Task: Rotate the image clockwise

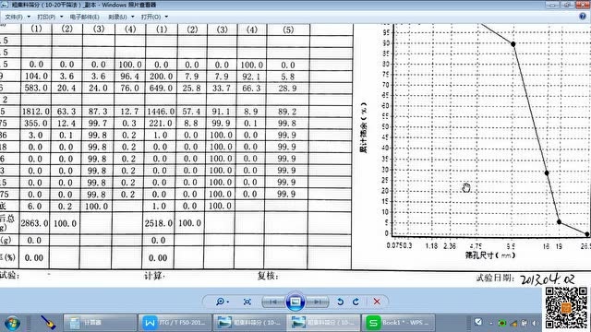Action: [356, 302]
